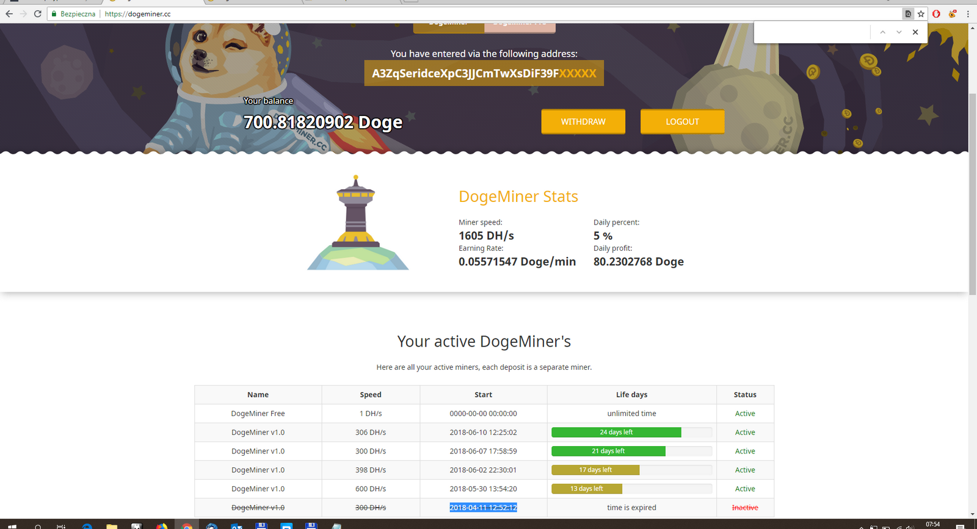The width and height of the screenshot is (977, 529).
Task: Open File Explorer from the taskbar
Action: click(112, 526)
